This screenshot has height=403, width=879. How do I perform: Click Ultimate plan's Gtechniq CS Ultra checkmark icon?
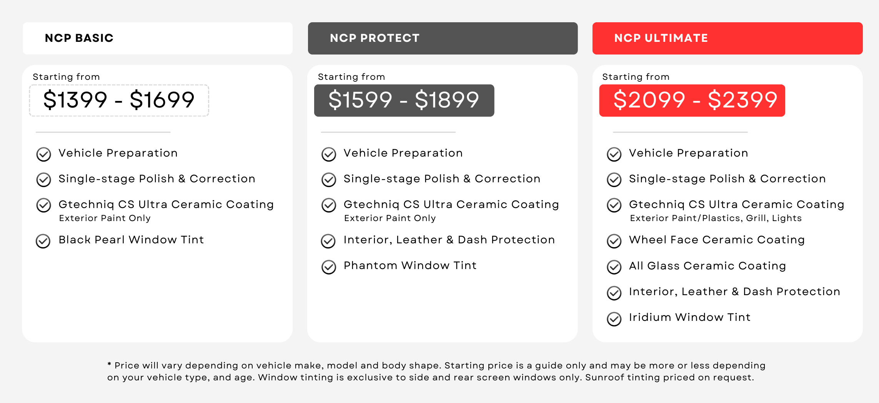[614, 205]
